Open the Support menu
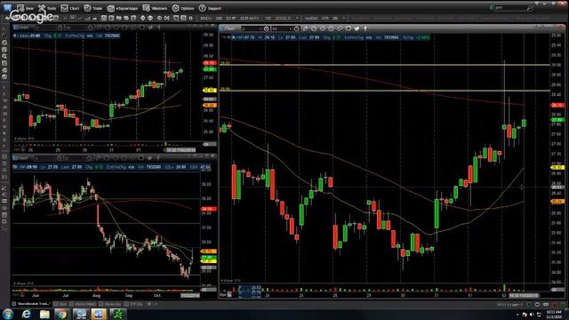The height and width of the screenshot is (320, 569). (210, 8)
